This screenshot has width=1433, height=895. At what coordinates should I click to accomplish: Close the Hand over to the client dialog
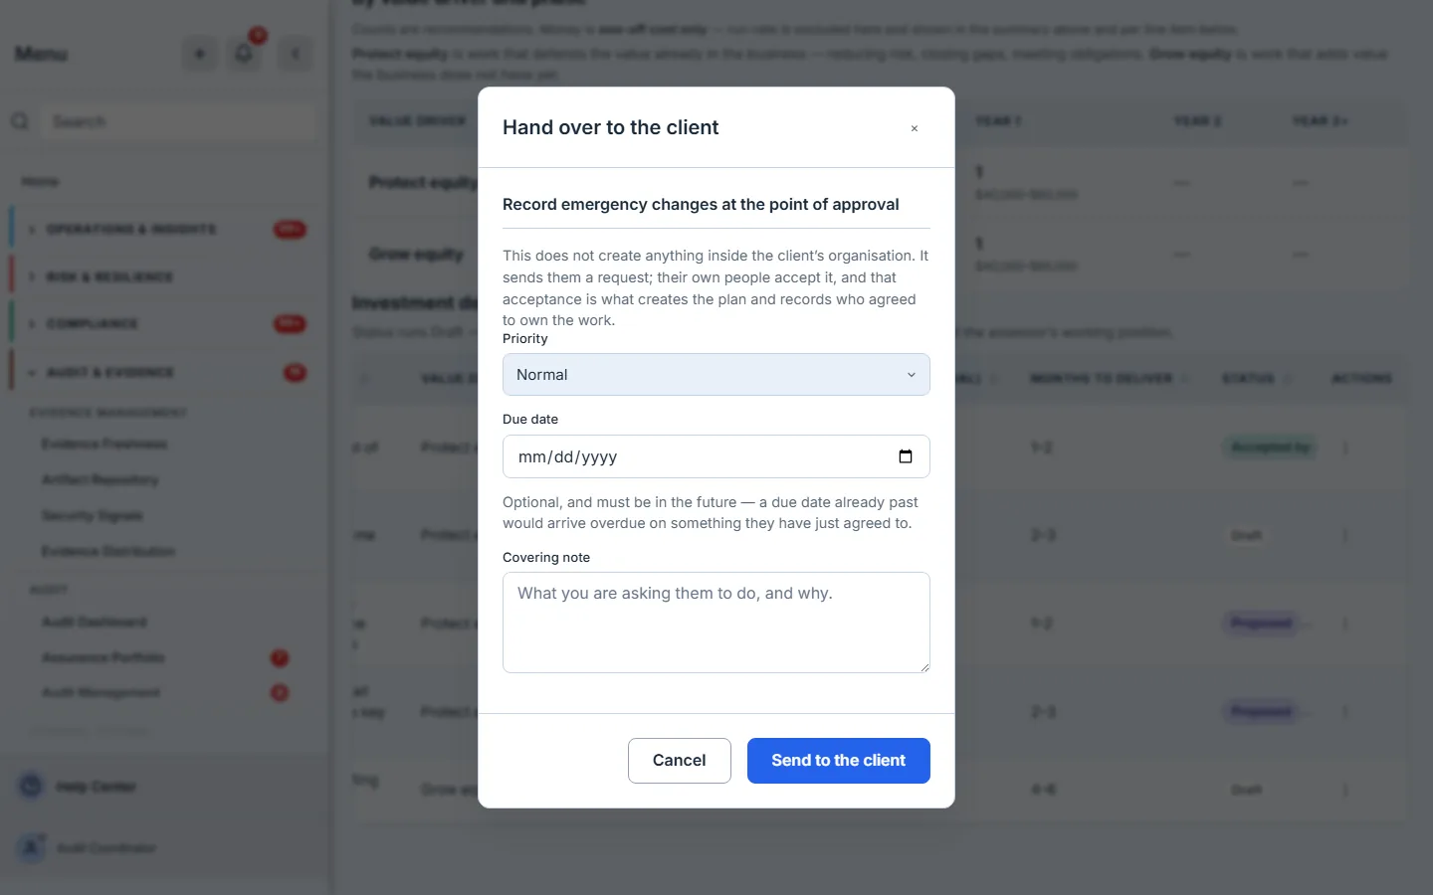click(x=914, y=128)
